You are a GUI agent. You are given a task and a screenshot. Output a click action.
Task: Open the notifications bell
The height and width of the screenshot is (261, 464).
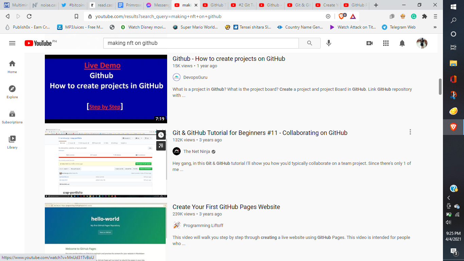tap(402, 43)
